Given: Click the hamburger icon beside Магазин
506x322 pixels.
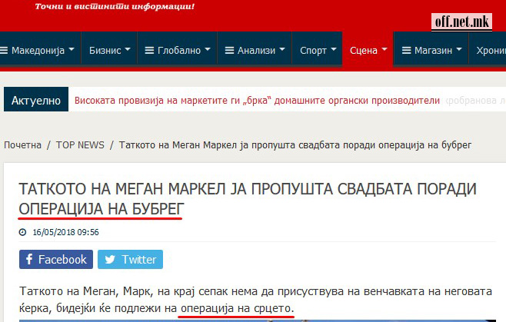Looking at the screenshot, I should [x=406, y=50].
